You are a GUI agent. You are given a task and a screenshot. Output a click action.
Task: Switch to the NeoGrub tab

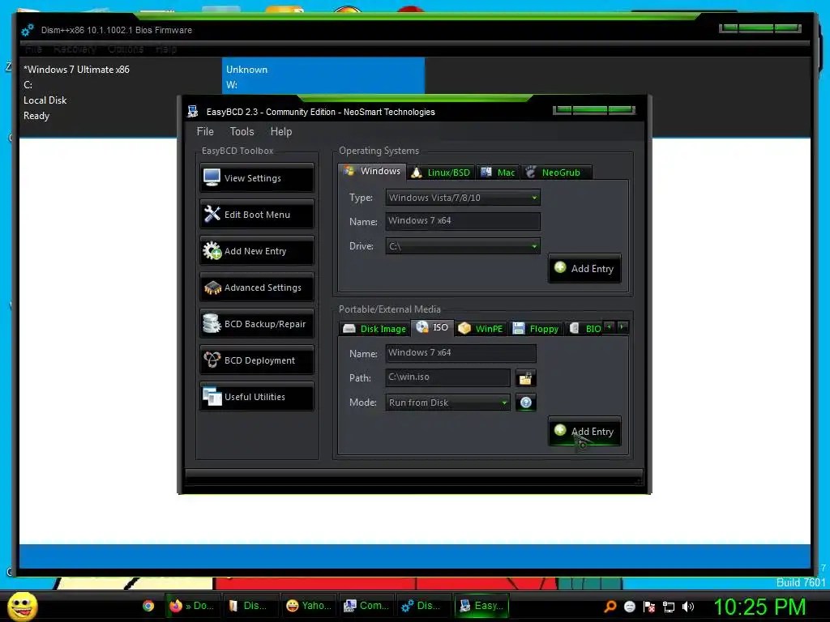point(556,173)
